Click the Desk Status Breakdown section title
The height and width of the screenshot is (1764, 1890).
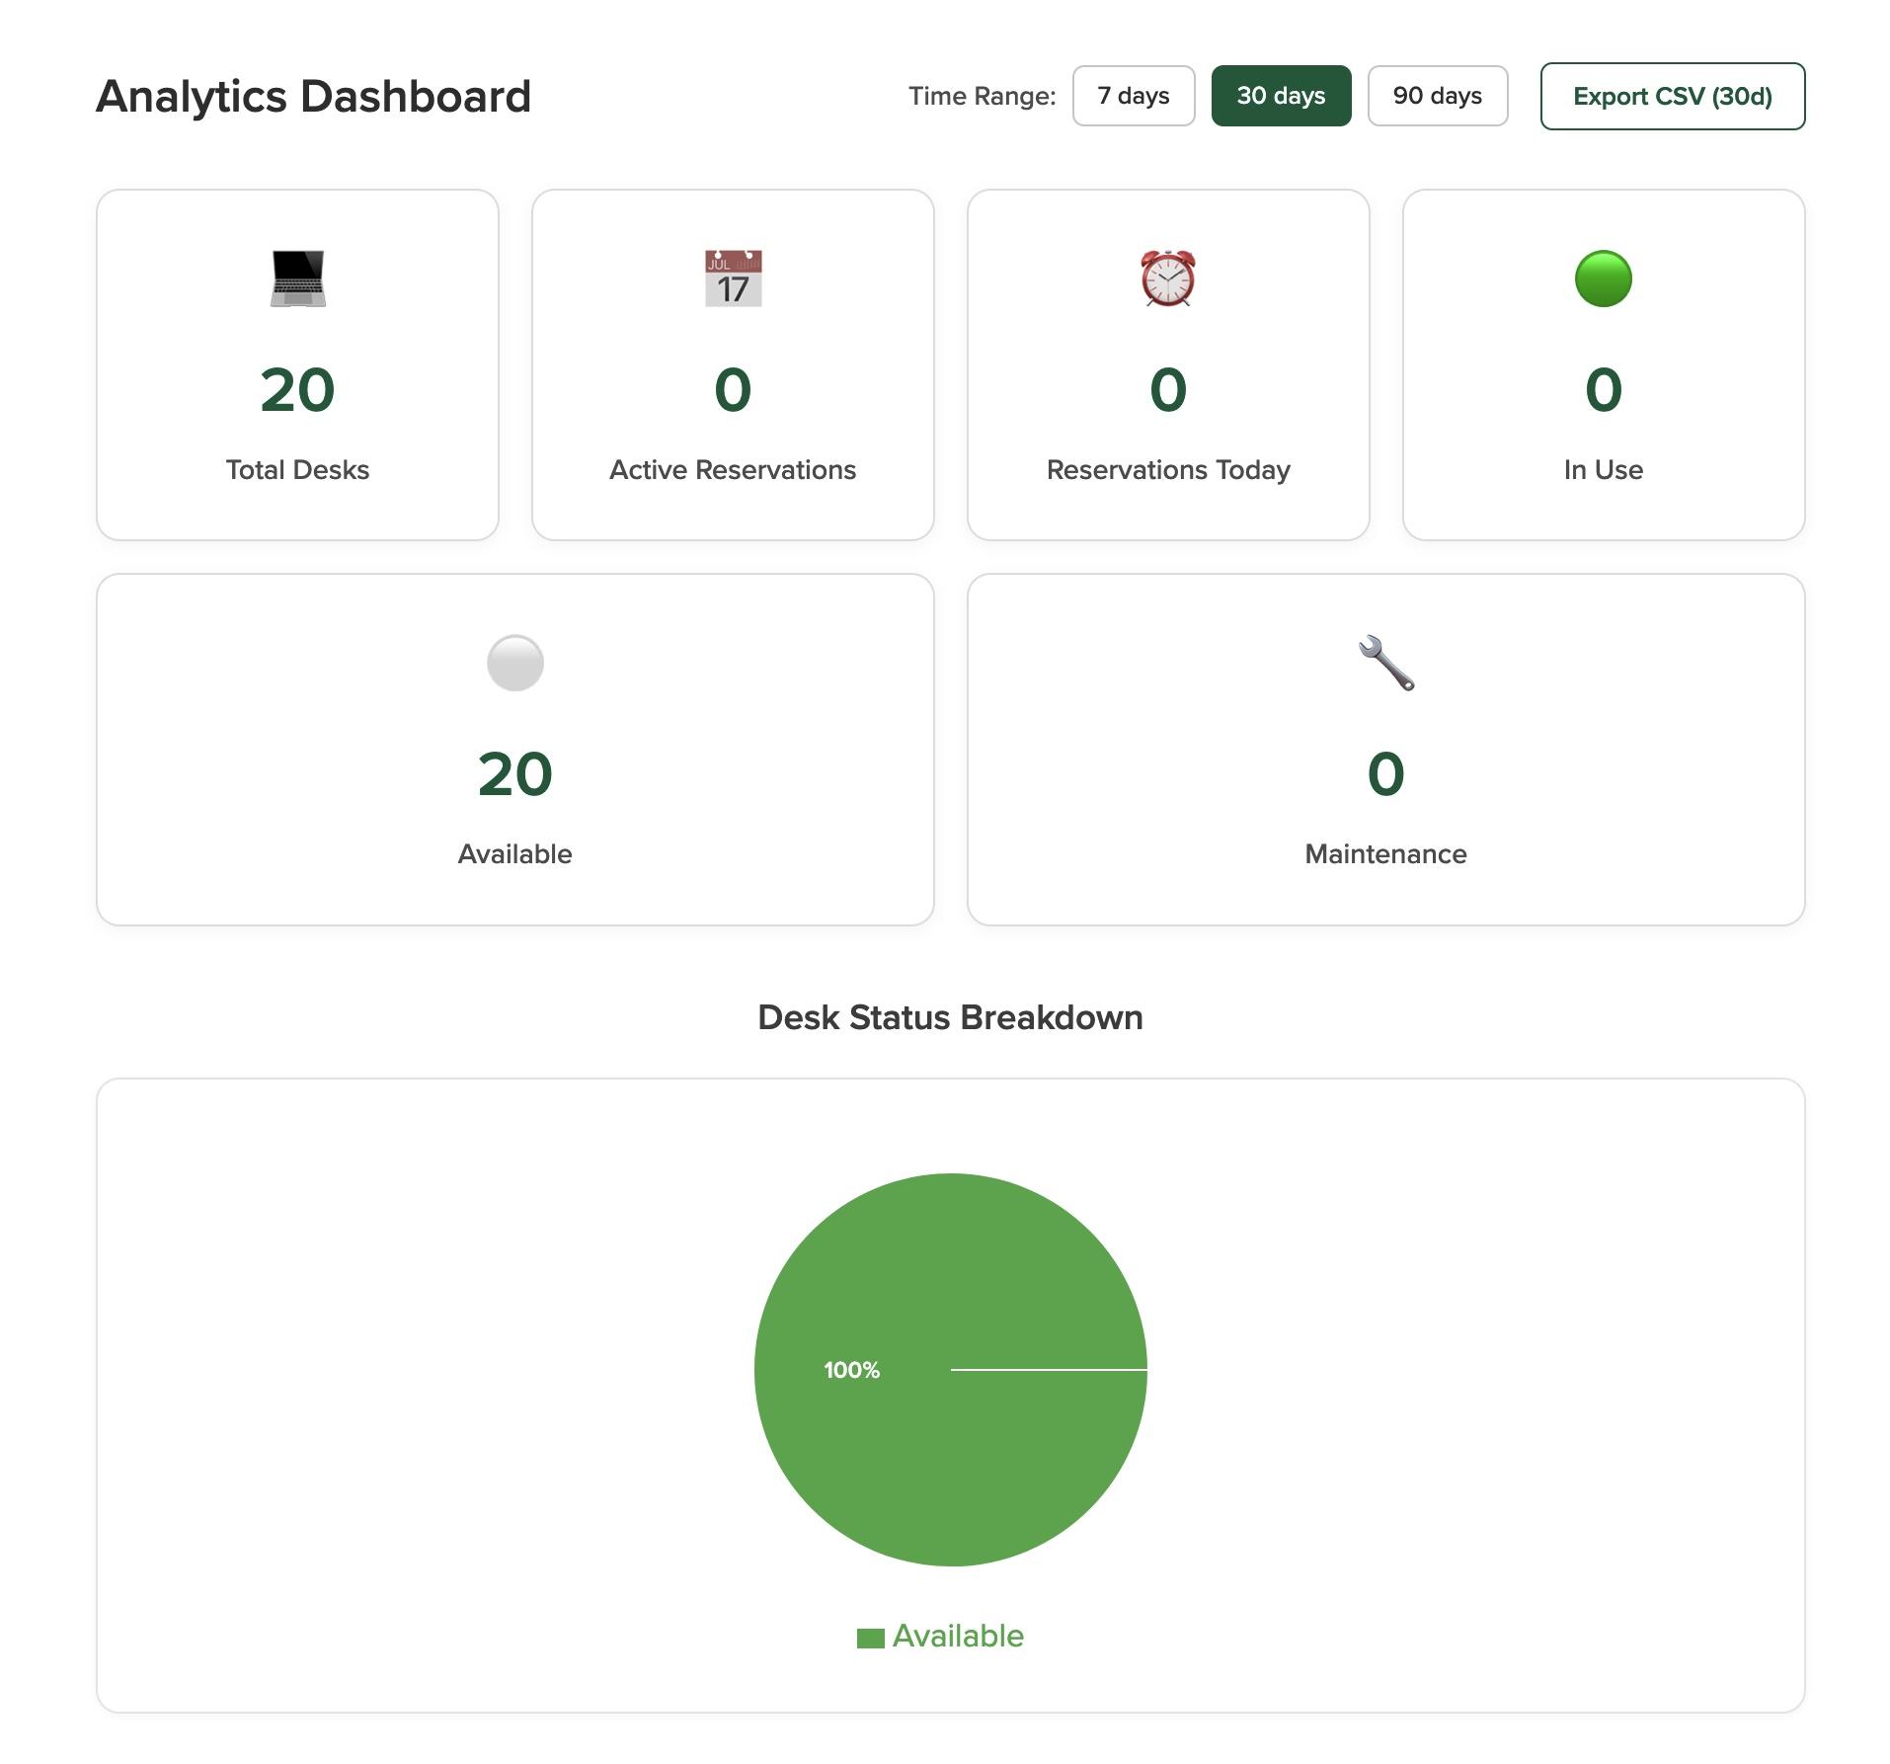pos(949,1016)
